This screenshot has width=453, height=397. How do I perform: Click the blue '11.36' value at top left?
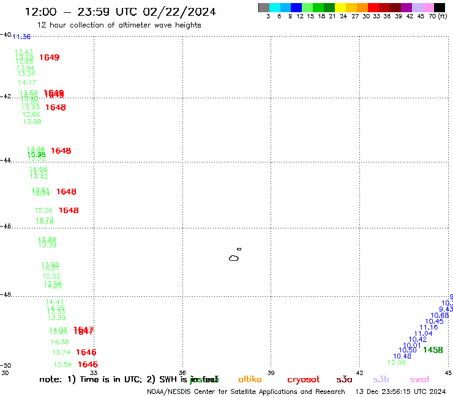coord(21,37)
